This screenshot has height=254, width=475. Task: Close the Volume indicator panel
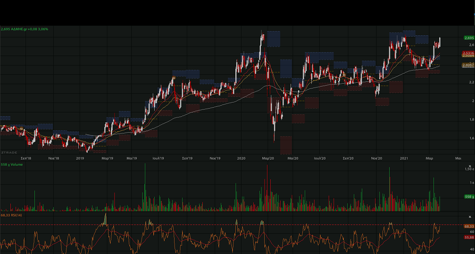pos(469,167)
